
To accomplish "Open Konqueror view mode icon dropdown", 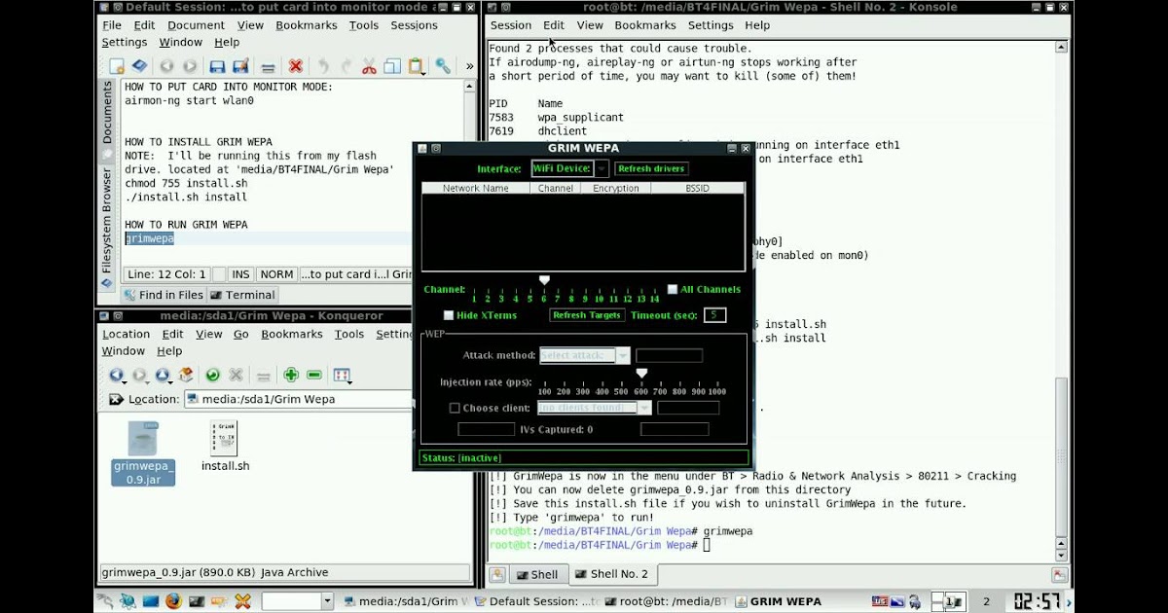I will (x=342, y=375).
